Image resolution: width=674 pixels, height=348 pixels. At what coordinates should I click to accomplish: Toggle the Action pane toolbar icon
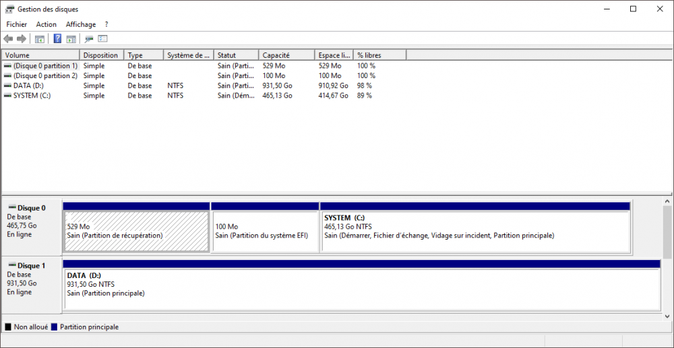(71, 39)
